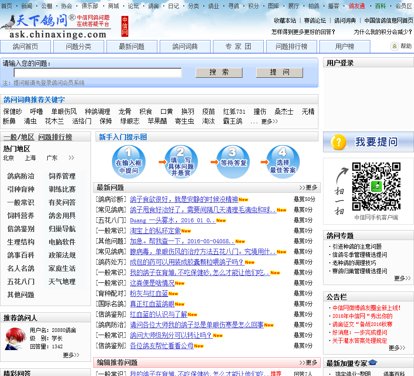Open question 各位鸽友帮忙看看公母
The image size is (414, 376).
pos(162,346)
